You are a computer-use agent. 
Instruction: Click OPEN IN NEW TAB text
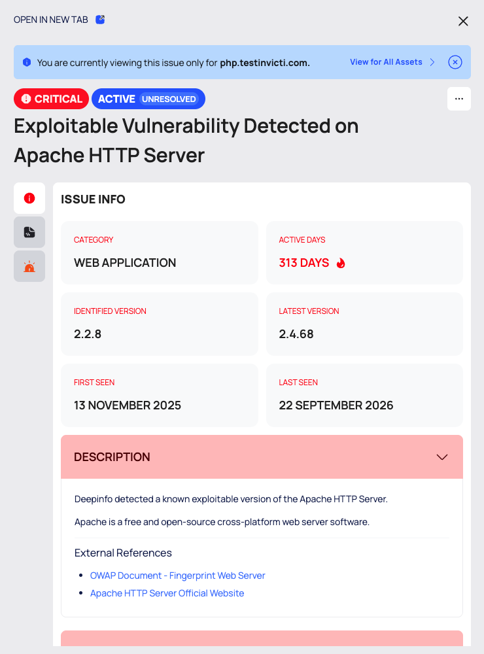tap(51, 20)
